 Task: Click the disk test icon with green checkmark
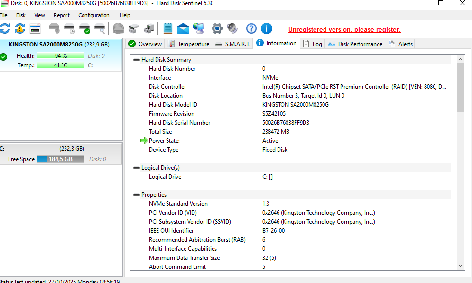pyautogui.click(x=84, y=28)
